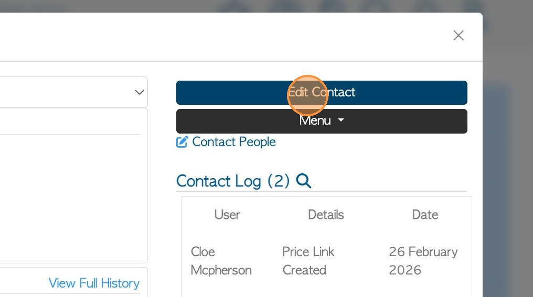533x297 pixels.
Task: Click the magnifier icon next to Contact Log
Action: [x=304, y=181]
